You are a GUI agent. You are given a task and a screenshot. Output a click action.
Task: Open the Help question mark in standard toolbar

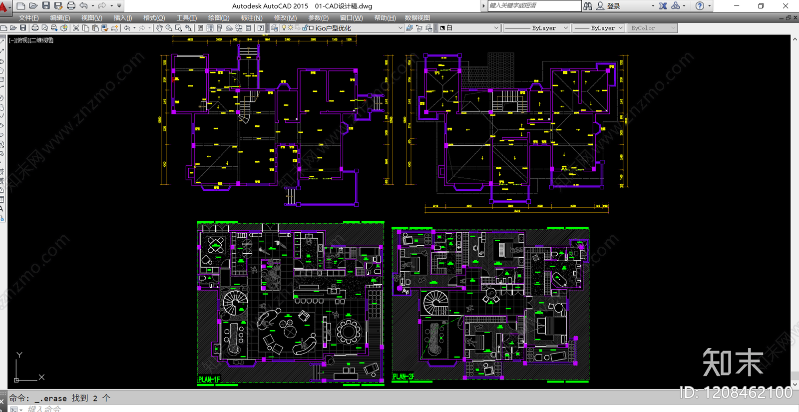click(261, 28)
